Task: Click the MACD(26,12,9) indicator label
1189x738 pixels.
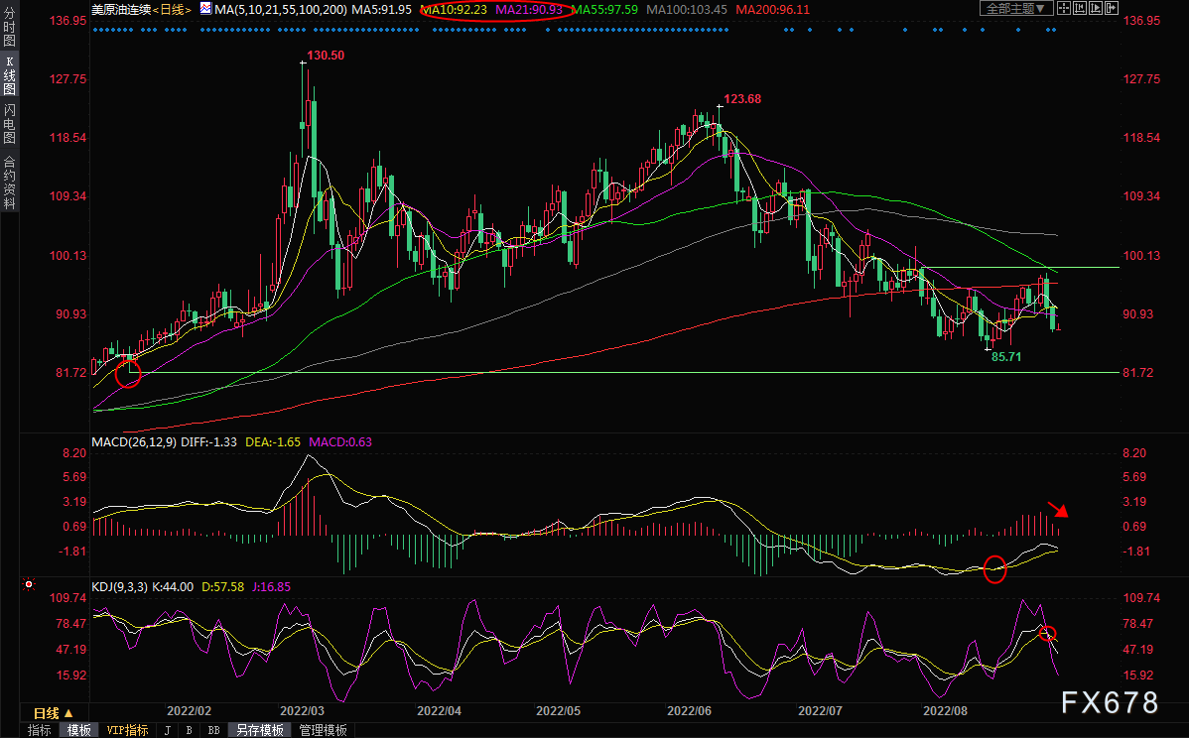Action: pyautogui.click(x=134, y=442)
